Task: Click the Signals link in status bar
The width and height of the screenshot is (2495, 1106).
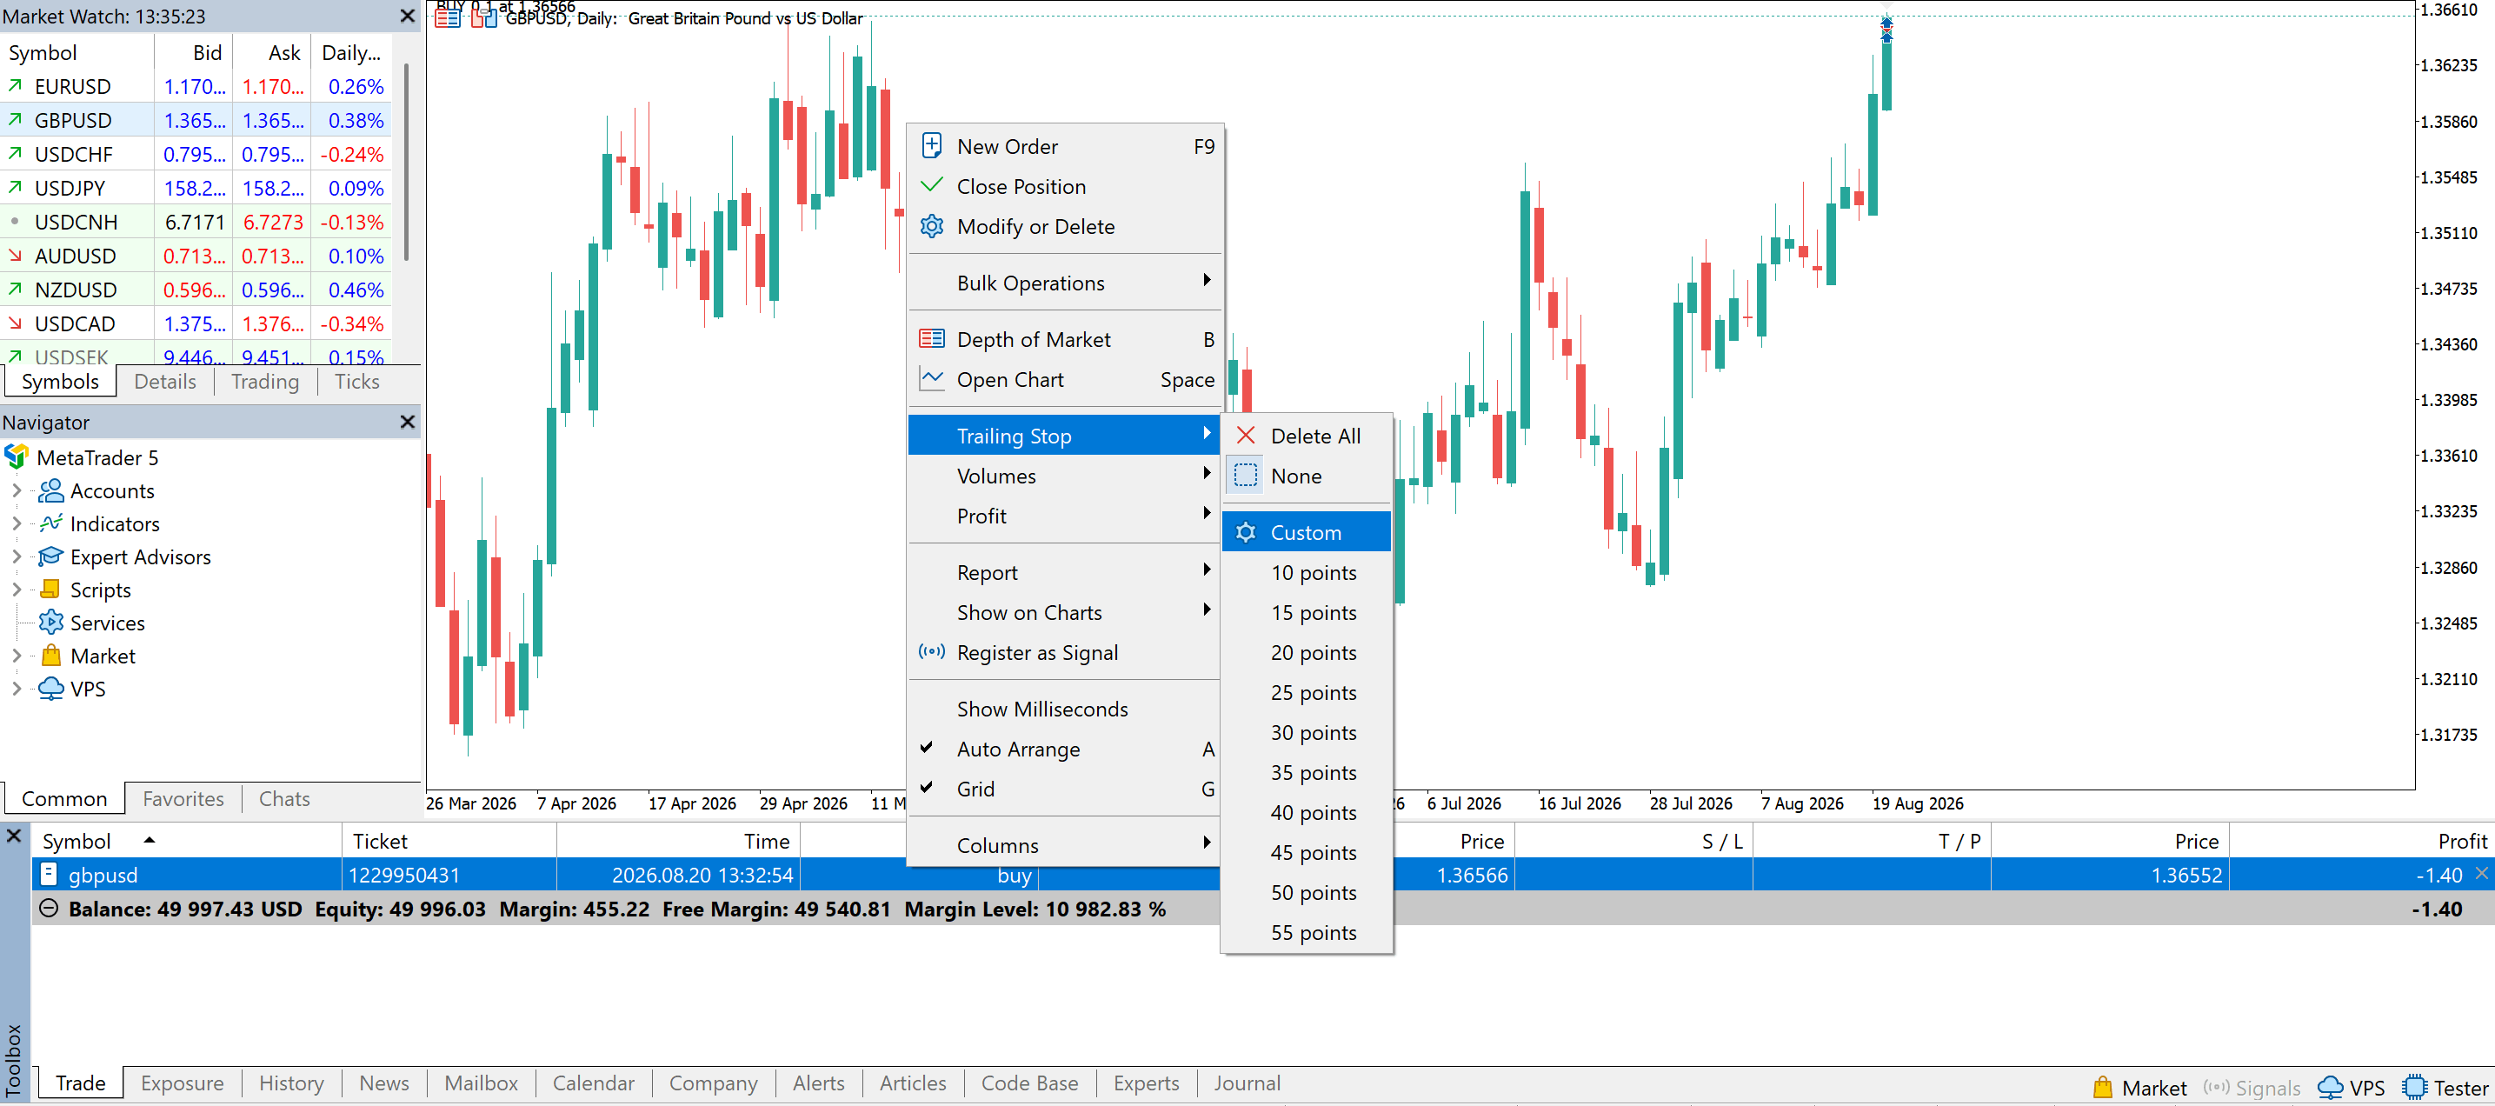Action: (2251, 1087)
